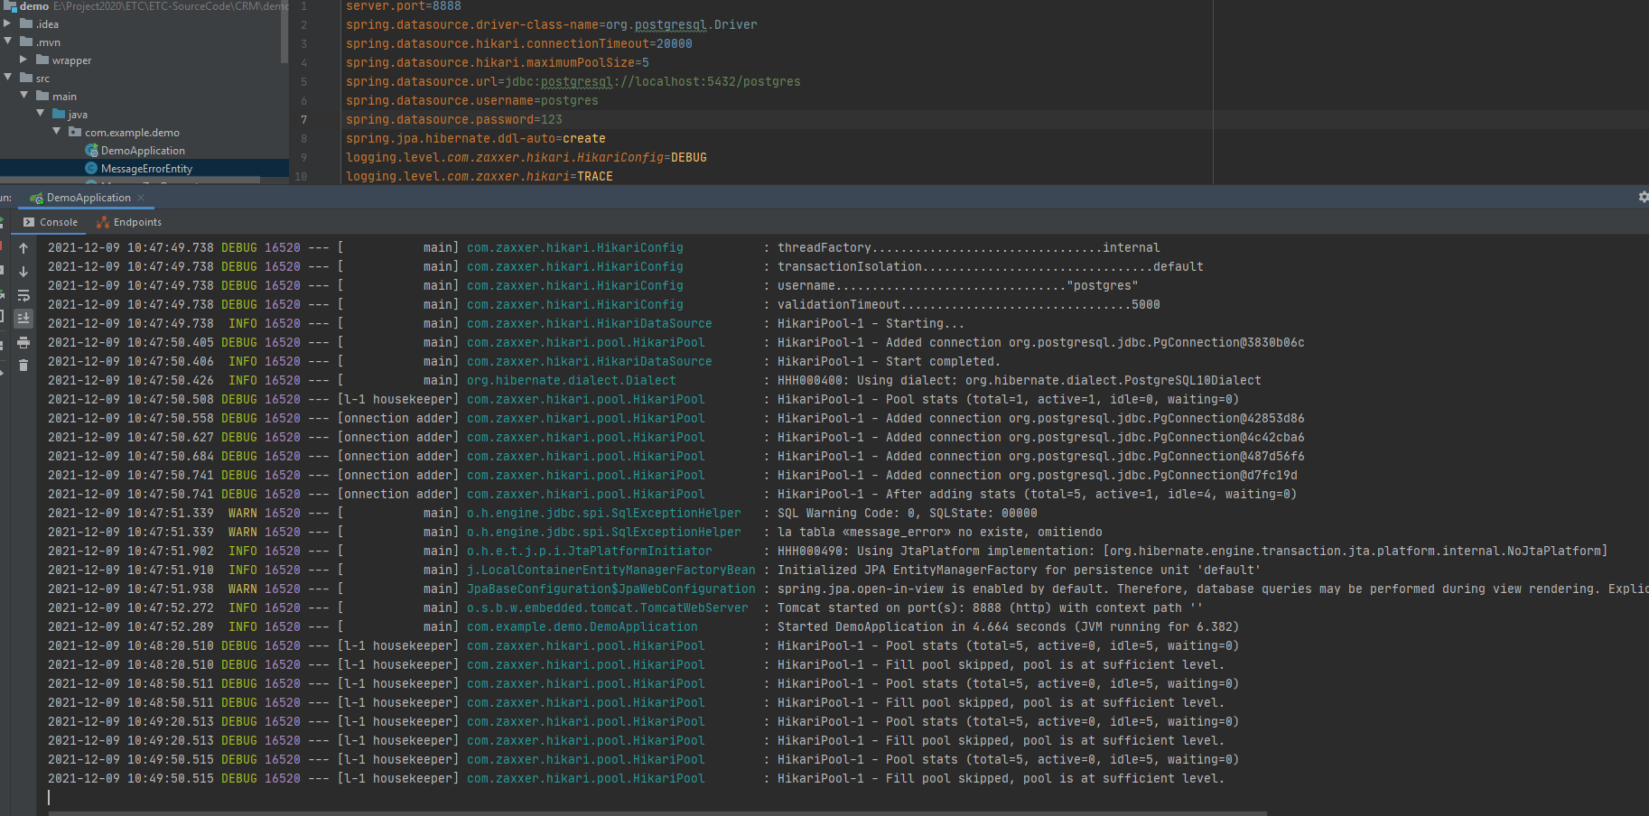Click the spring.datasource.url line
Screen dimensions: 1649x816
(x=573, y=82)
